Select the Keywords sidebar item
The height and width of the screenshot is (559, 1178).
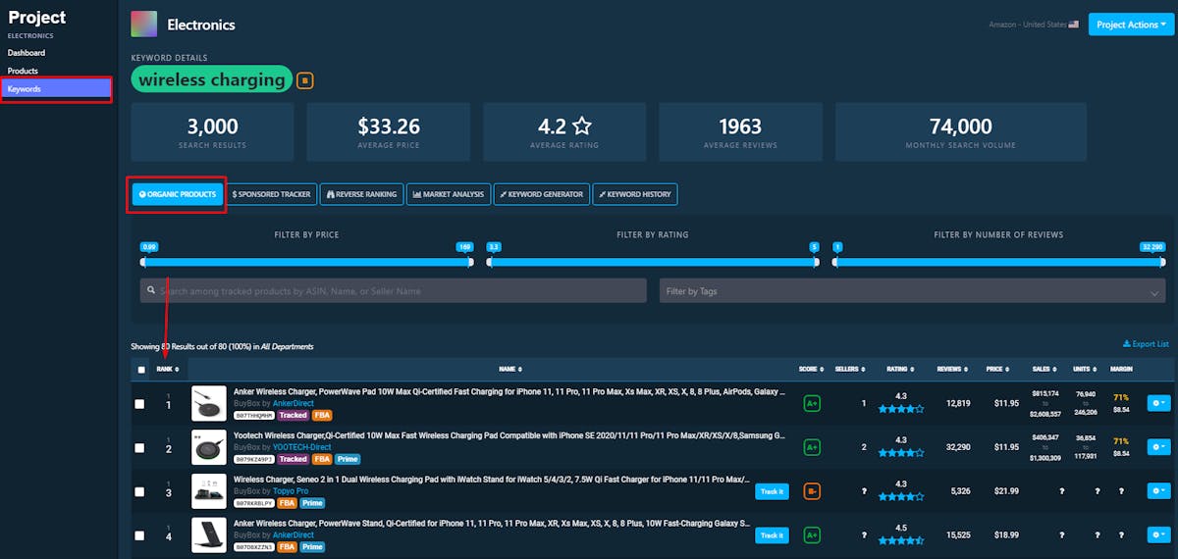[x=57, y=89]
